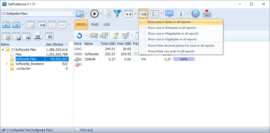Click the Hello speech bubble icon
The image size is (270, 133).
[x=169, y=14]
